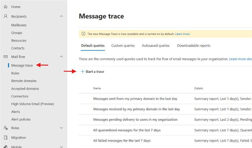Screen dimensions: 252x148
Task: Click the Roles person-lock icon
Action: click(6, 128)
